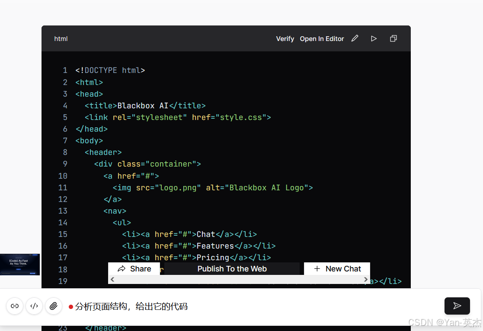The image size is (483, 331).
Task: Run the code with the play icon
Action: 374,39
